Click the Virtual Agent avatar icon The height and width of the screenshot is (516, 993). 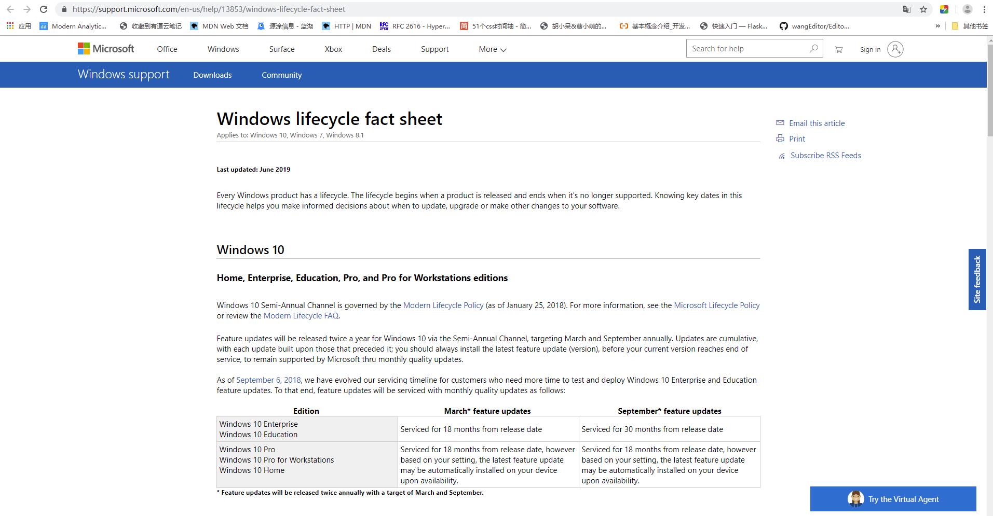pos(855,499)
